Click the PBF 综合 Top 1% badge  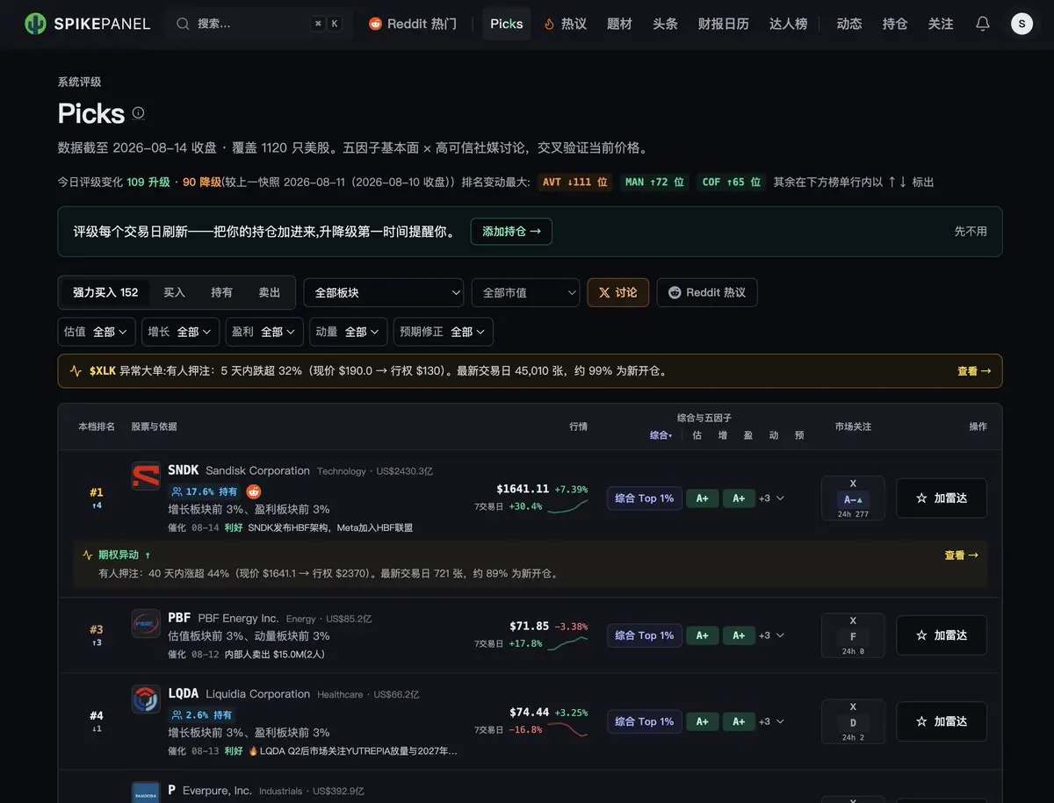coord(645,635)
